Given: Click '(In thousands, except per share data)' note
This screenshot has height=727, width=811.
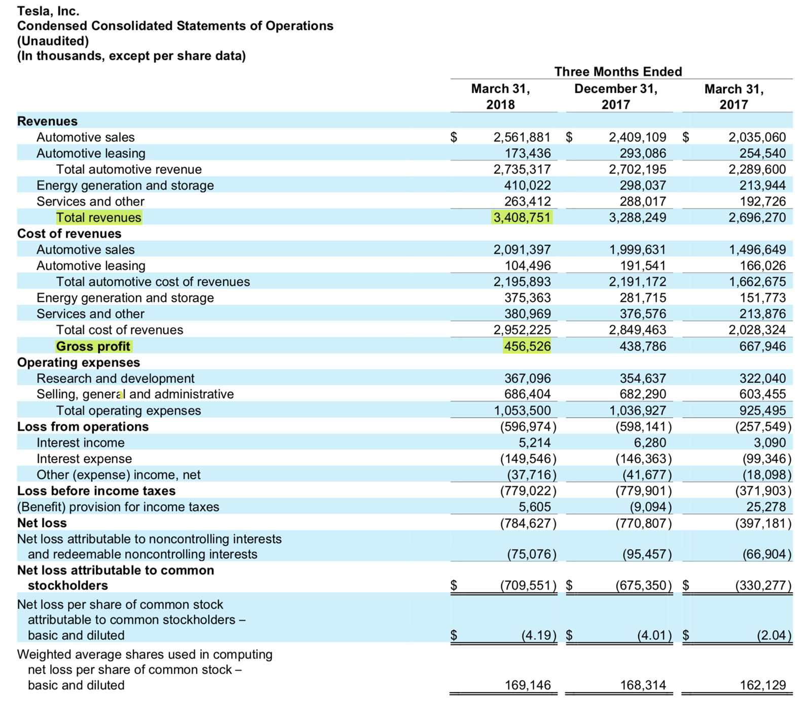Looking at the screenshot, I should pyautogui.click(x=132, y=56).
